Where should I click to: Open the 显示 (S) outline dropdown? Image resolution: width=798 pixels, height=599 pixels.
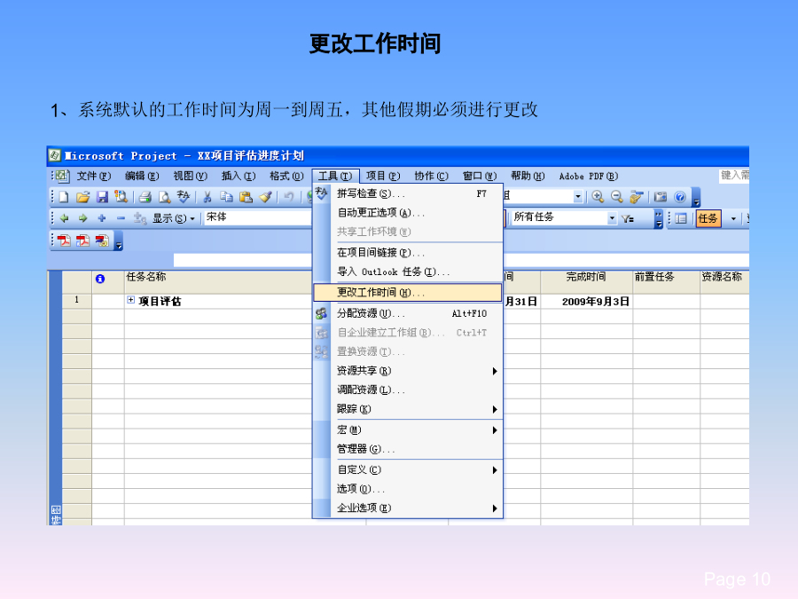tap(174, 218)
